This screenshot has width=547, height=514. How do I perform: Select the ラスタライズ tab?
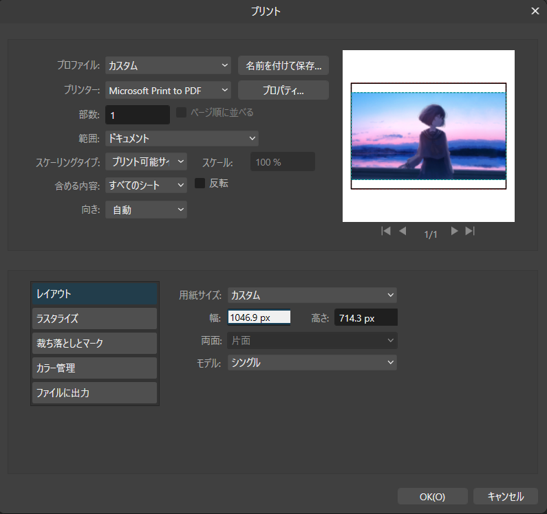tap(94, 319)
